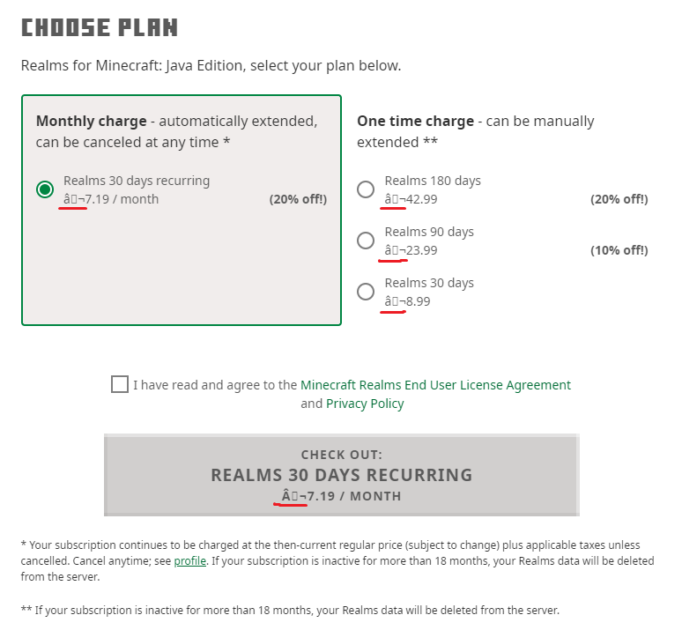Select the Realms 90 days radio button

[x=366, y=241]
